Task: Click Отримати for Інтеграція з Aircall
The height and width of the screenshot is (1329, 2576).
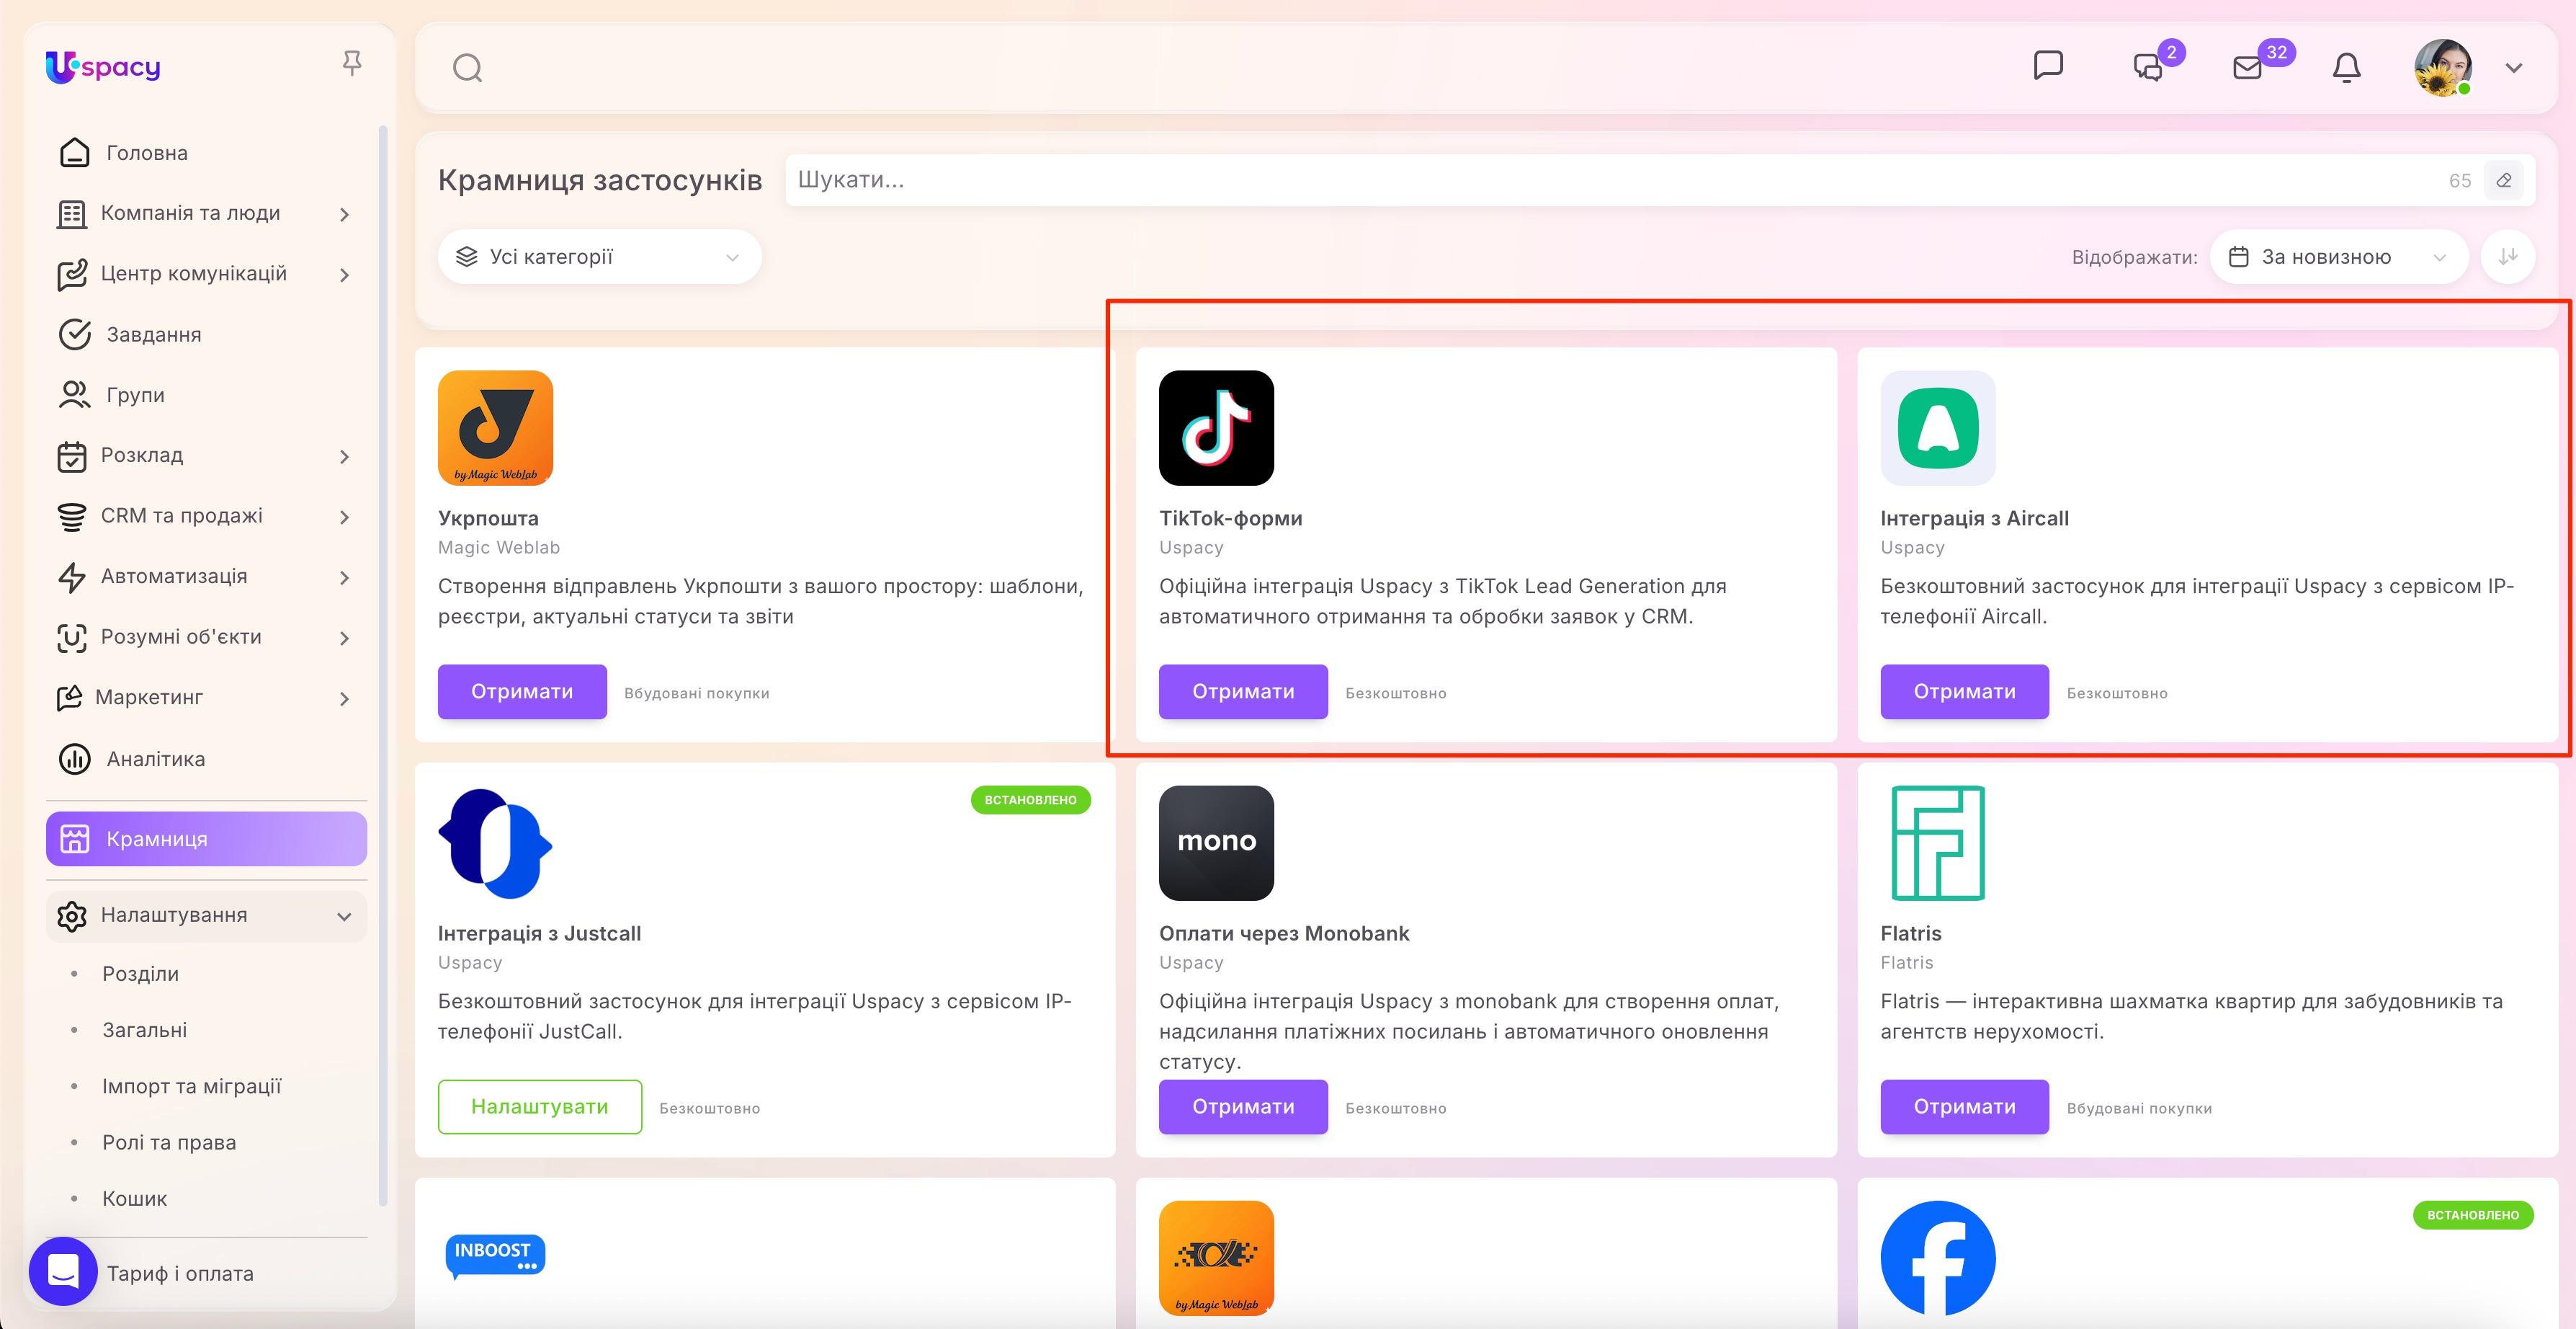Action: (x=1964, y=691)
